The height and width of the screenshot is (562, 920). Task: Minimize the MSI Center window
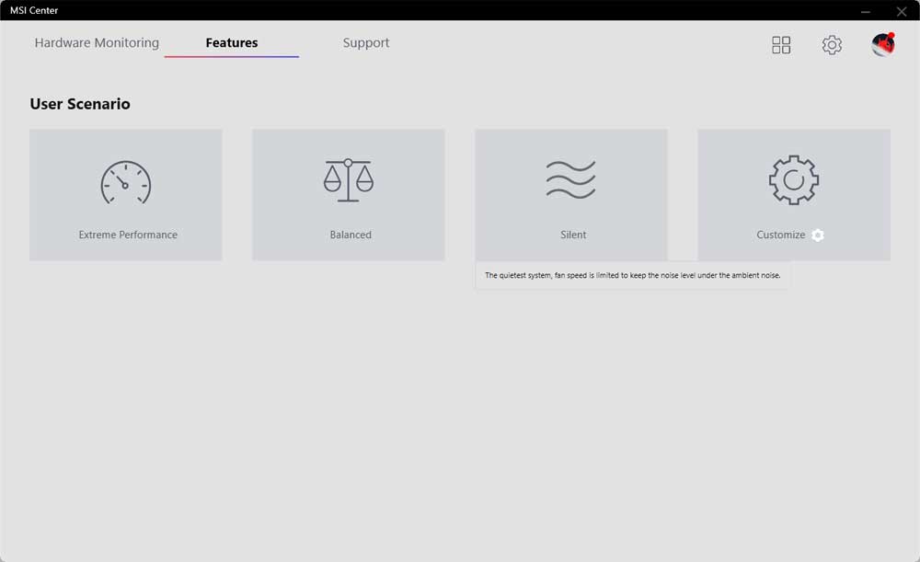click(866, 11)
